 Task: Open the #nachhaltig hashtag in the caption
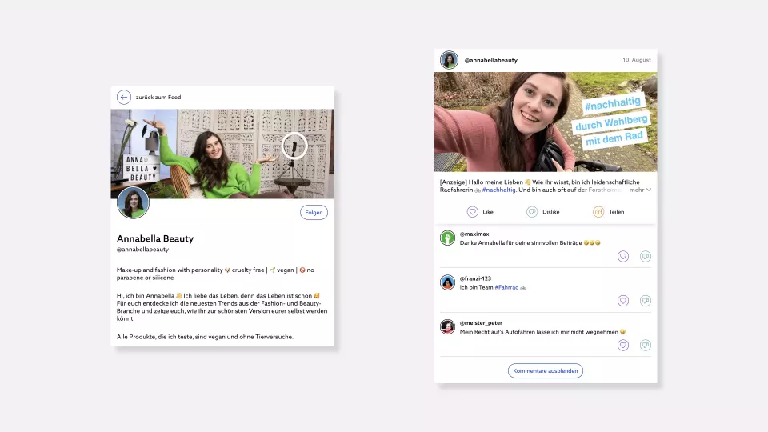pos(498,190)
